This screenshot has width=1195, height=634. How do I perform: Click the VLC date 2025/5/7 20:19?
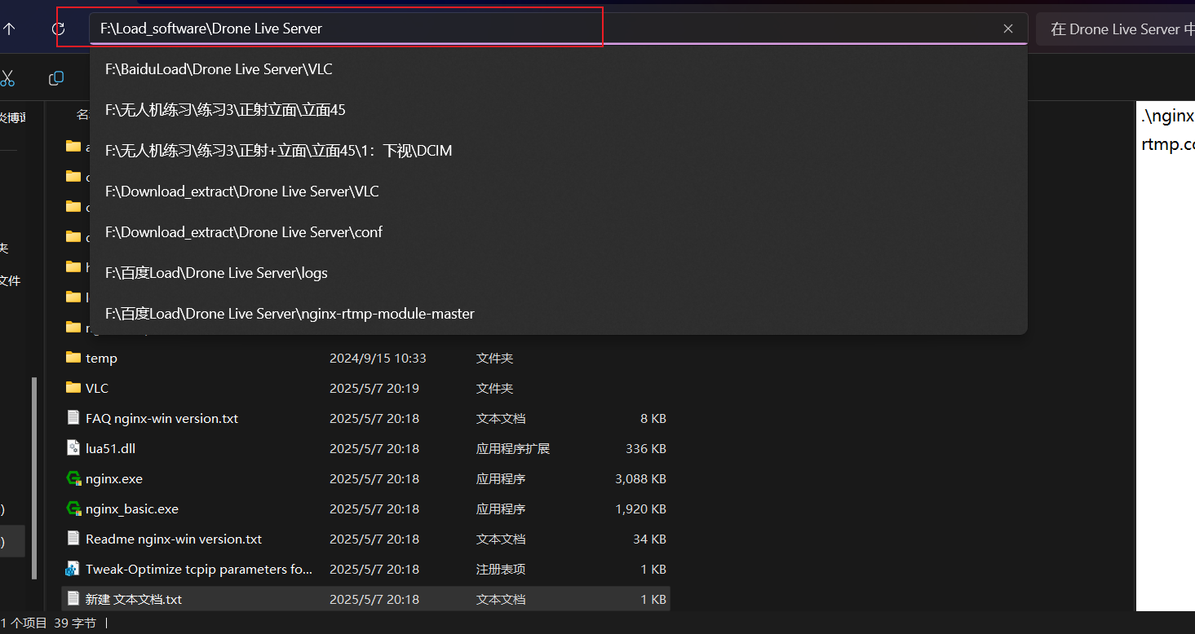[374, 388]
